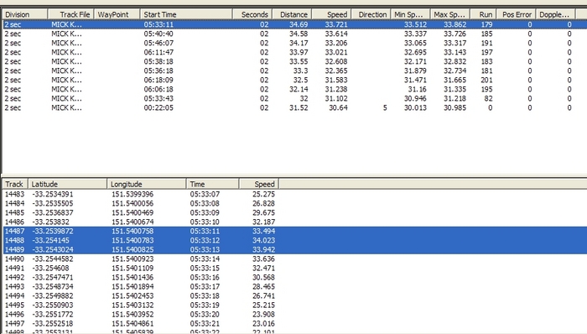Select track point 14490
587x334 pixels.
[295, 258]
